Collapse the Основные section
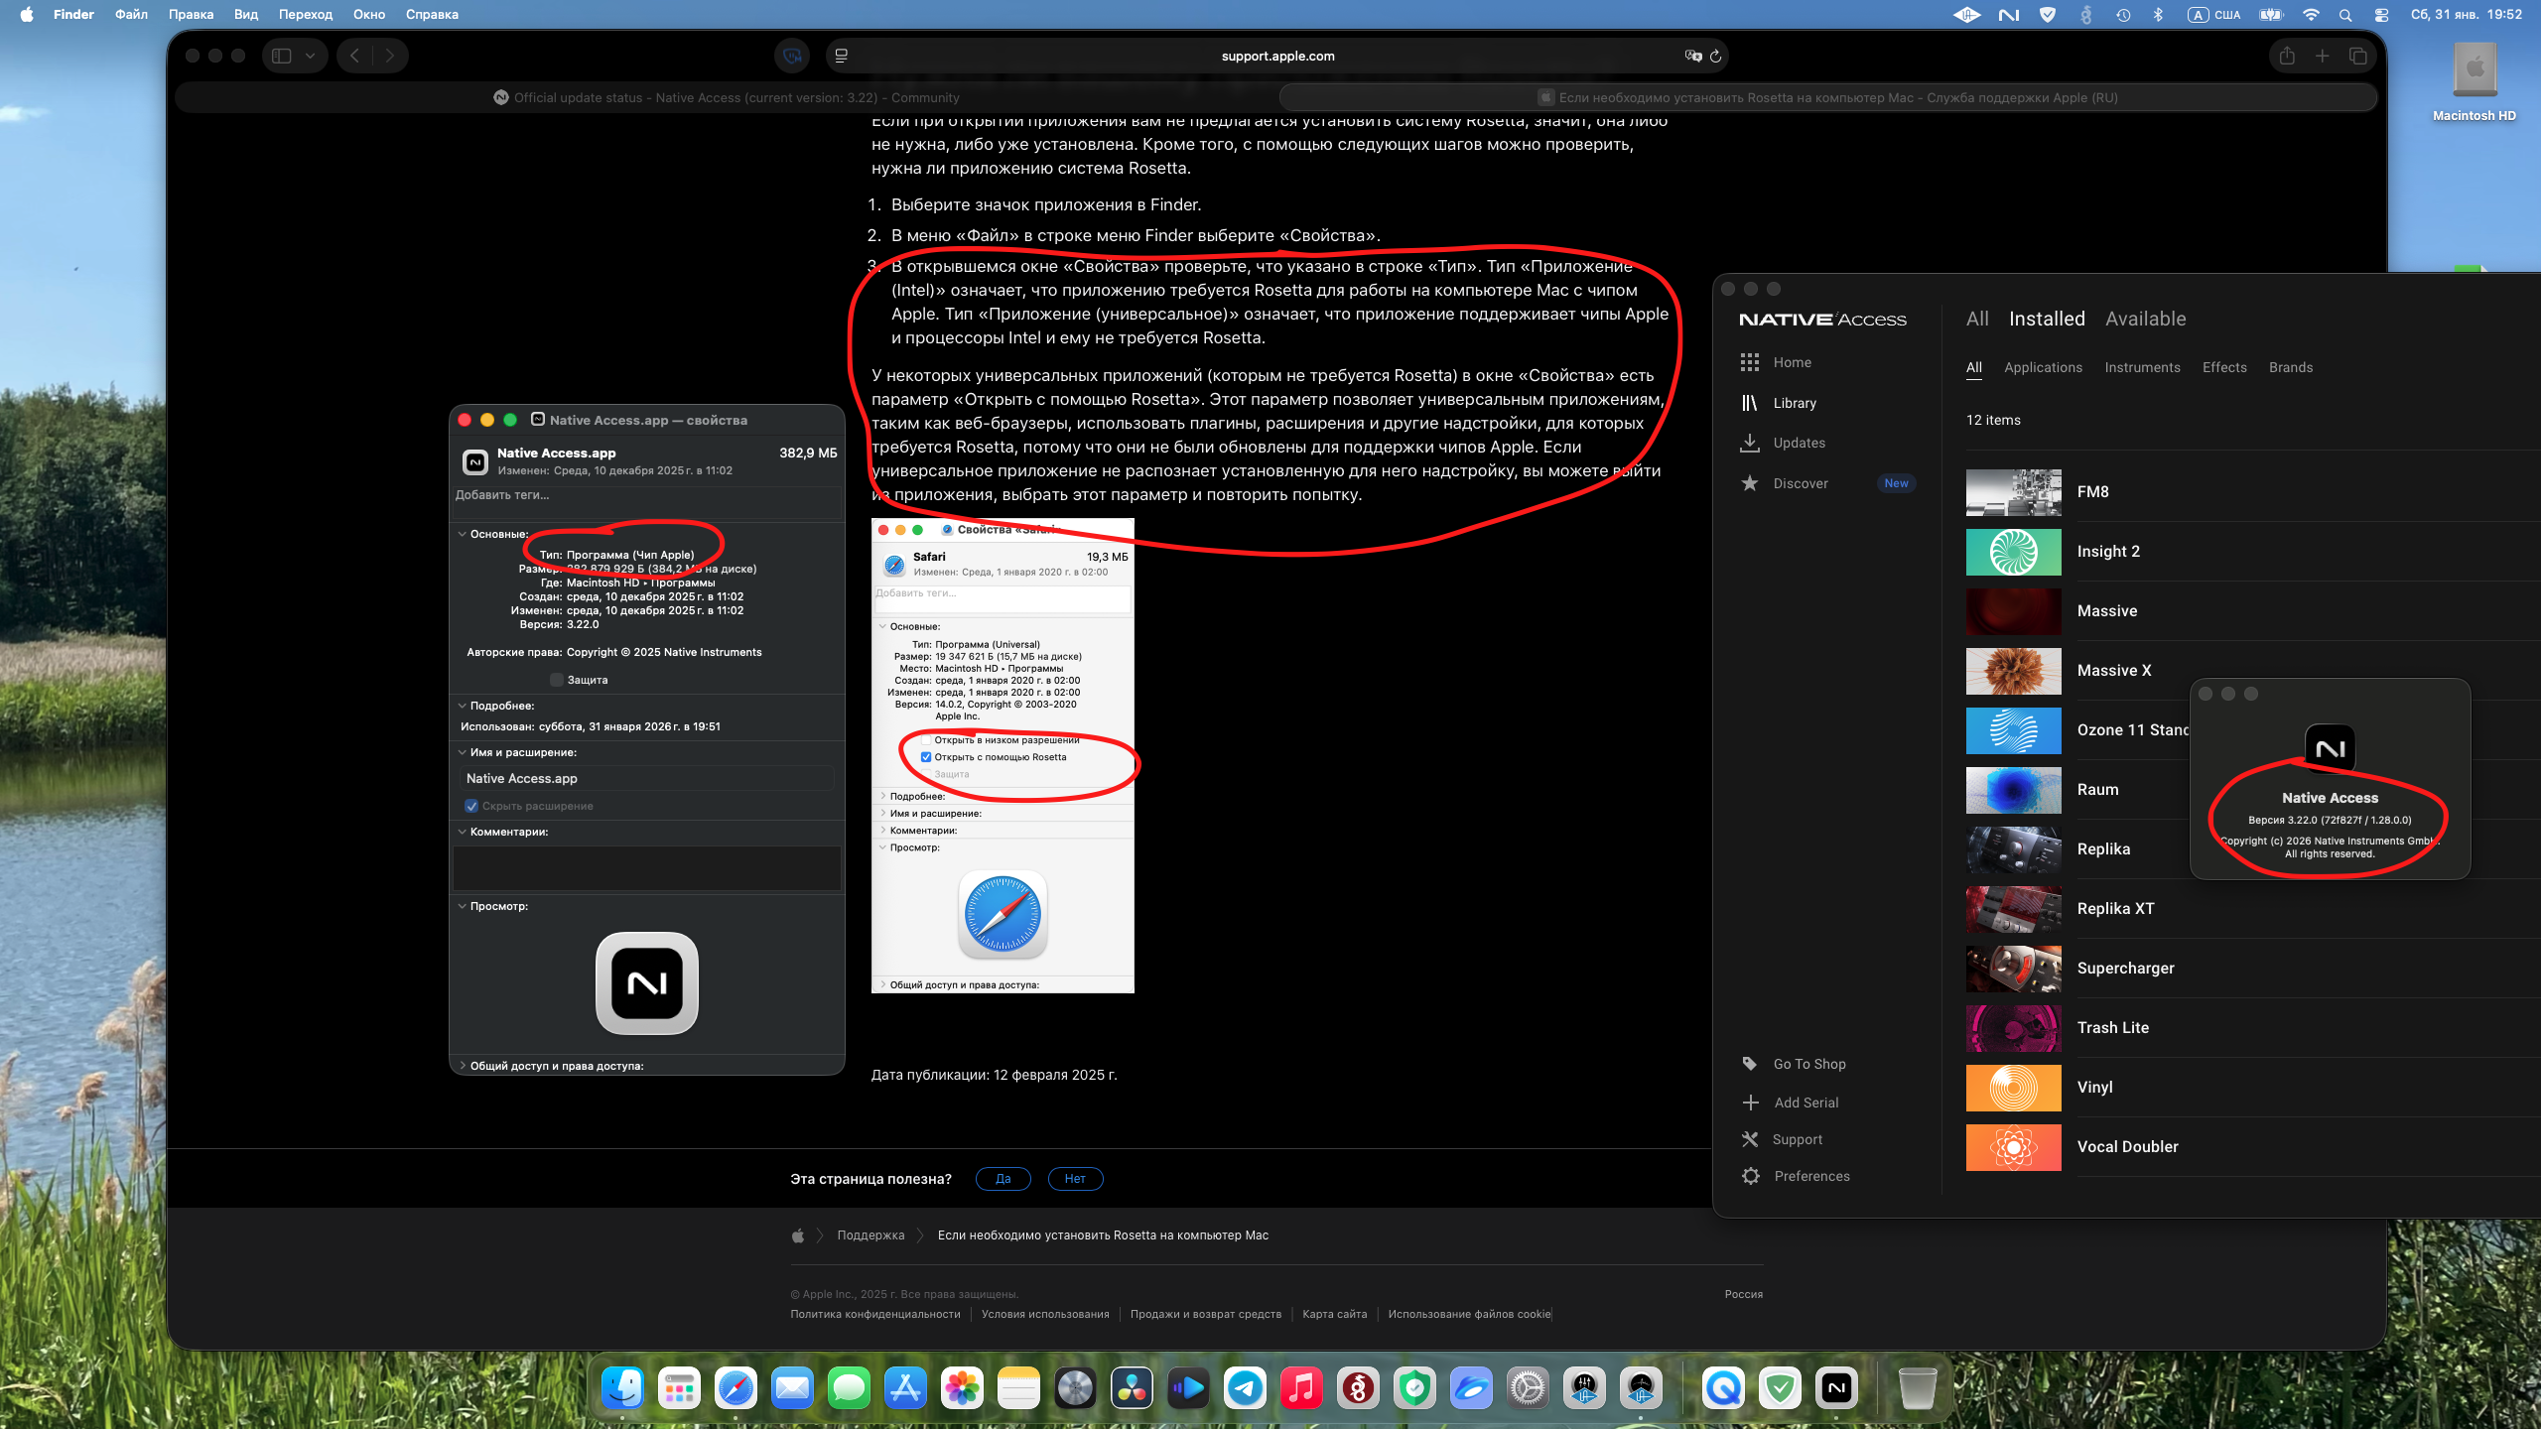 (x=462, y=534)
